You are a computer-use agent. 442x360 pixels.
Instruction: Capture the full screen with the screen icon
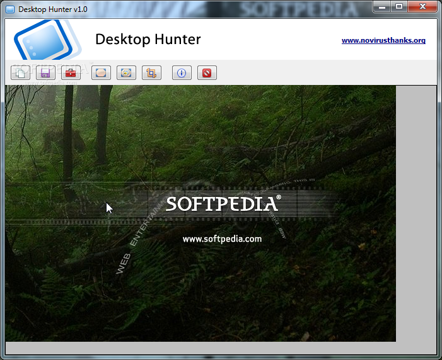point(101,73)
